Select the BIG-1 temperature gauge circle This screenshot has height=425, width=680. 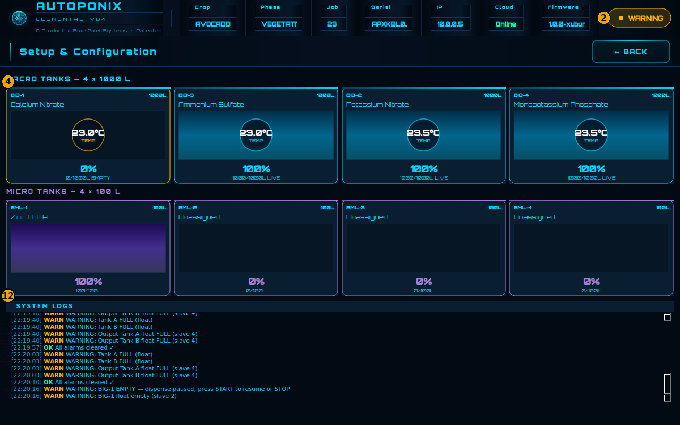(x=88, y=135)
